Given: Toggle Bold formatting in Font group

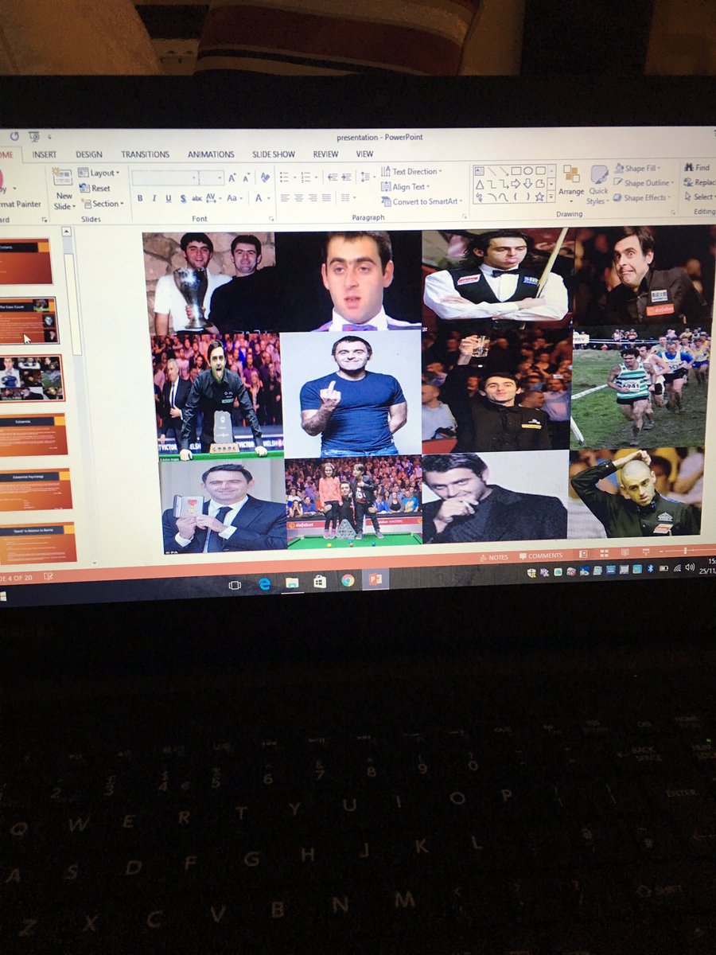Looking at the screenshot, I should pyautogui.click(x=140, y=198).
